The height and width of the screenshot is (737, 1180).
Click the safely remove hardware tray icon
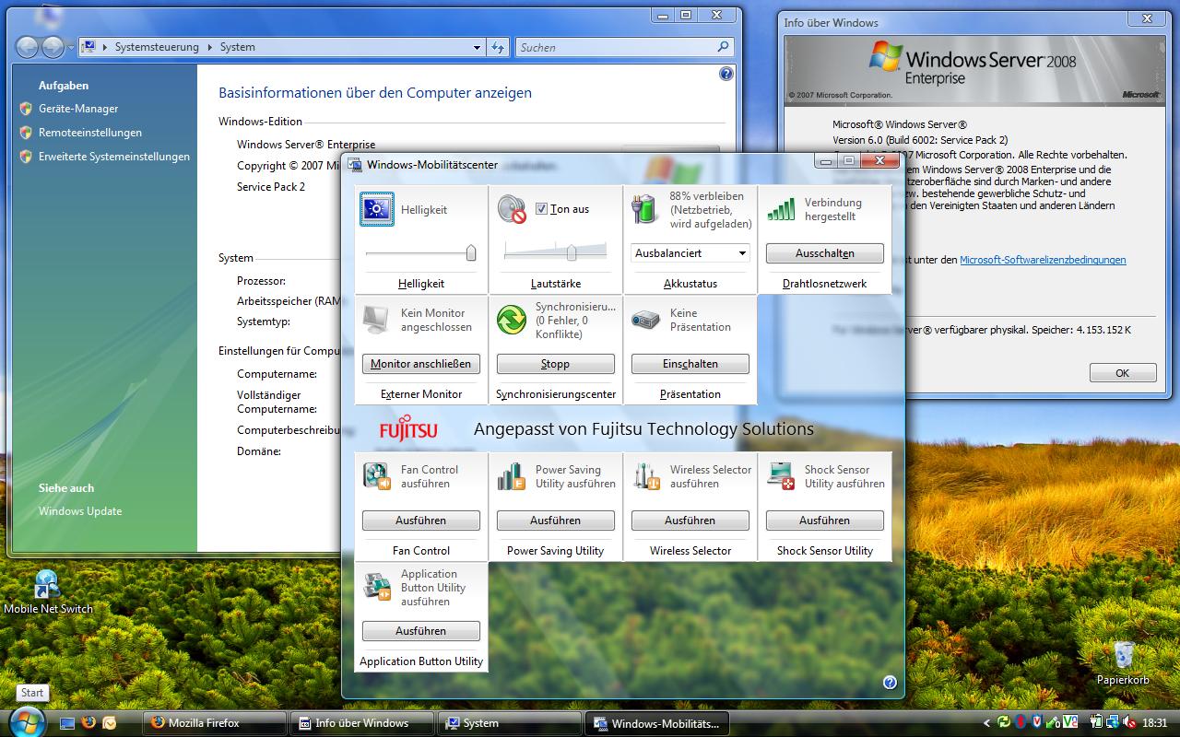click(1053, 723)
